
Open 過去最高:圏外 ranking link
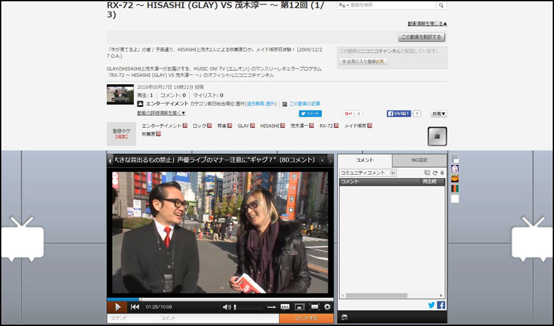(261, 104)
